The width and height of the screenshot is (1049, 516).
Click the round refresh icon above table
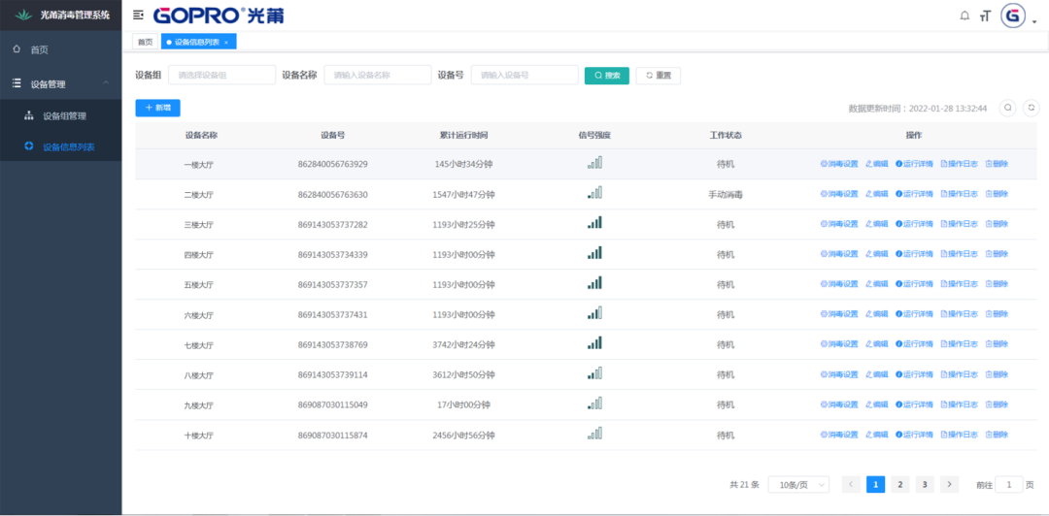tap(1032, 108)
